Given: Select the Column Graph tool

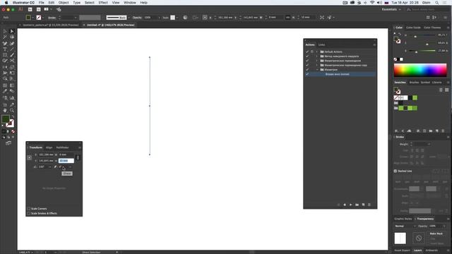Looking at the screenshot, I should 12,98.
